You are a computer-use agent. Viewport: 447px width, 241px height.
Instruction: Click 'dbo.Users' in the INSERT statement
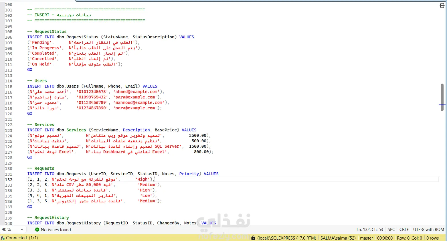point(68,86)
